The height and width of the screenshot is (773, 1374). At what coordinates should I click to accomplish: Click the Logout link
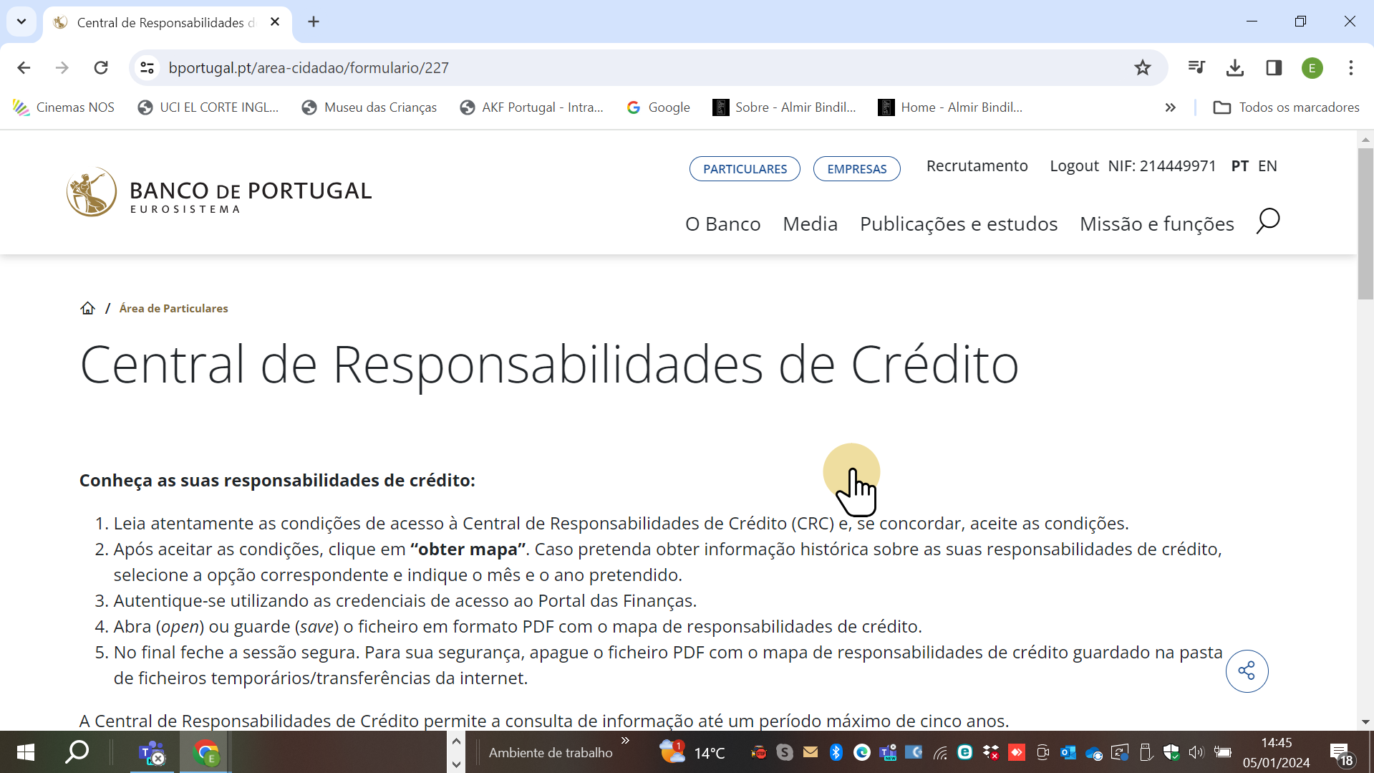pyautogui.click(x=1073, y=166)
